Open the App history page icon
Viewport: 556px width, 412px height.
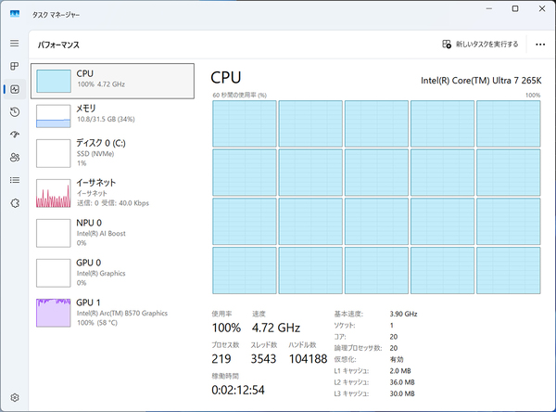click(14, 112)
